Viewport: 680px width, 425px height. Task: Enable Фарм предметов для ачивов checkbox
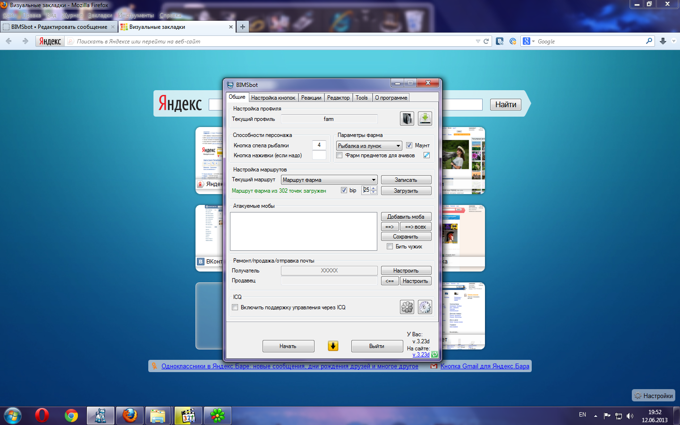340,155
